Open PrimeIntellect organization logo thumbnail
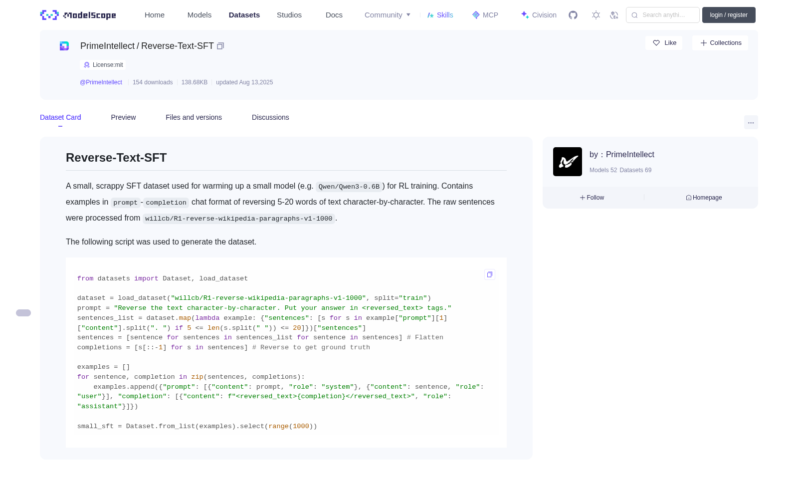798x499 pixels. tap(568, 162)
